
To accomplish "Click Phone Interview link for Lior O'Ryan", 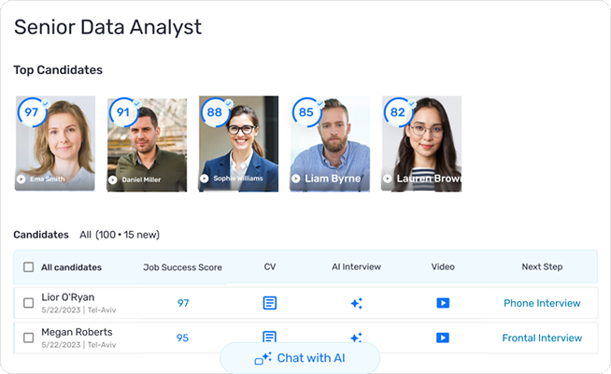I will click(542, 303).
